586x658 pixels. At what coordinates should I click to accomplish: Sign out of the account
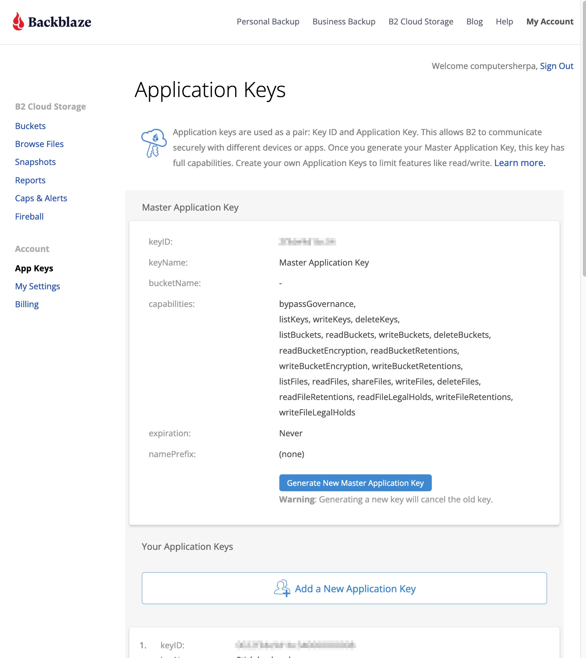[557, 66]
